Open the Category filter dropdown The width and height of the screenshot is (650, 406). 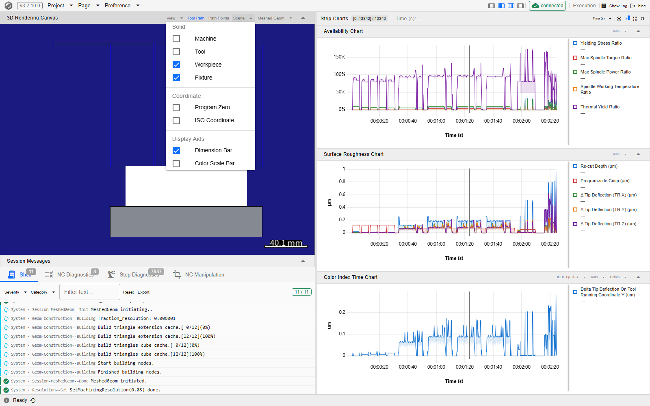[x=43, y=292]
